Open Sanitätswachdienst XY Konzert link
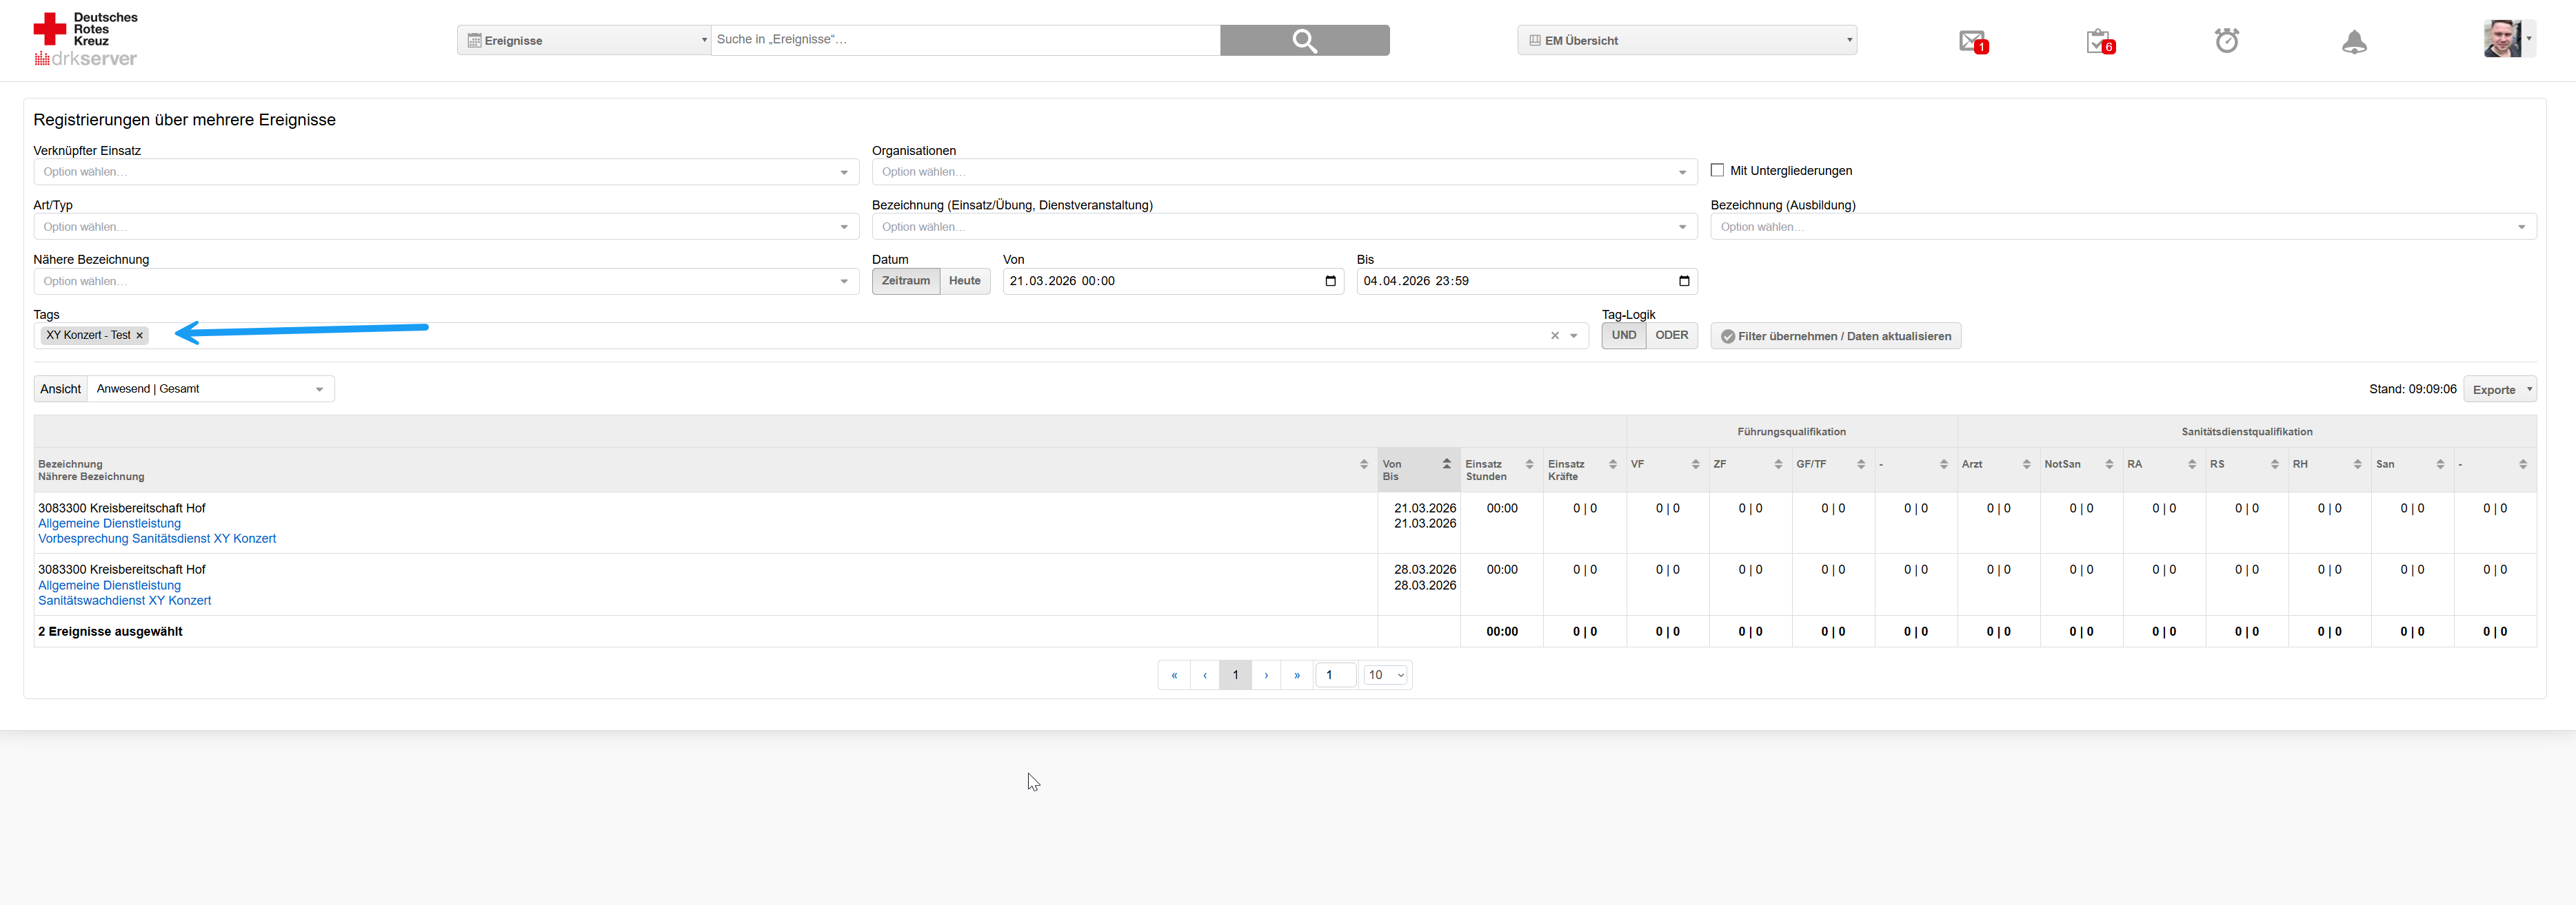 (x=124, y=601)
